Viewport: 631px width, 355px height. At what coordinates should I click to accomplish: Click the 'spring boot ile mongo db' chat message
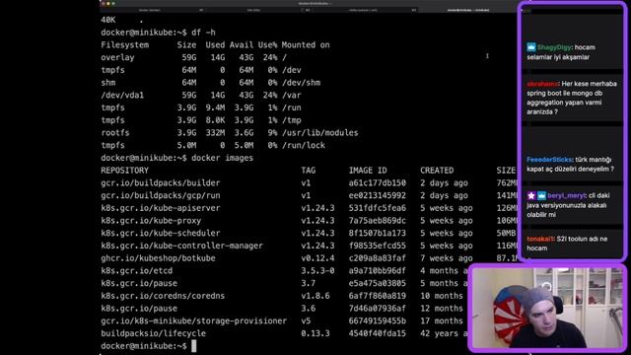pos(572,98)
